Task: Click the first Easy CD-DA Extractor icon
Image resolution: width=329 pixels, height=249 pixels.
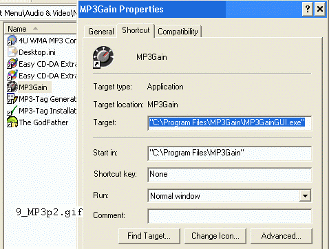Action: click(12, 64)
